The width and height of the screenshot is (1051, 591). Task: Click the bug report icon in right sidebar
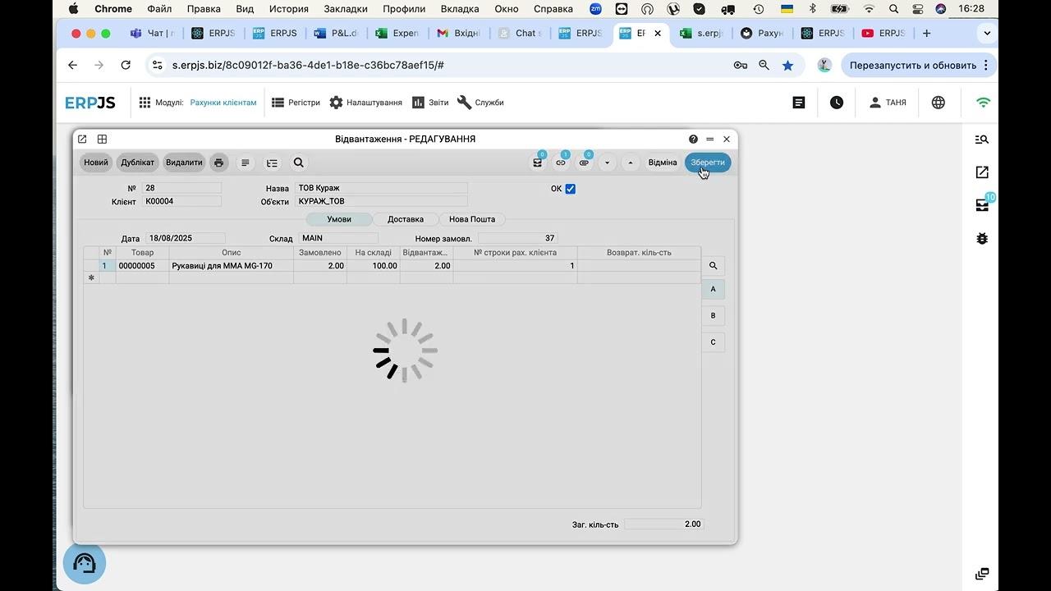(982, 238)
